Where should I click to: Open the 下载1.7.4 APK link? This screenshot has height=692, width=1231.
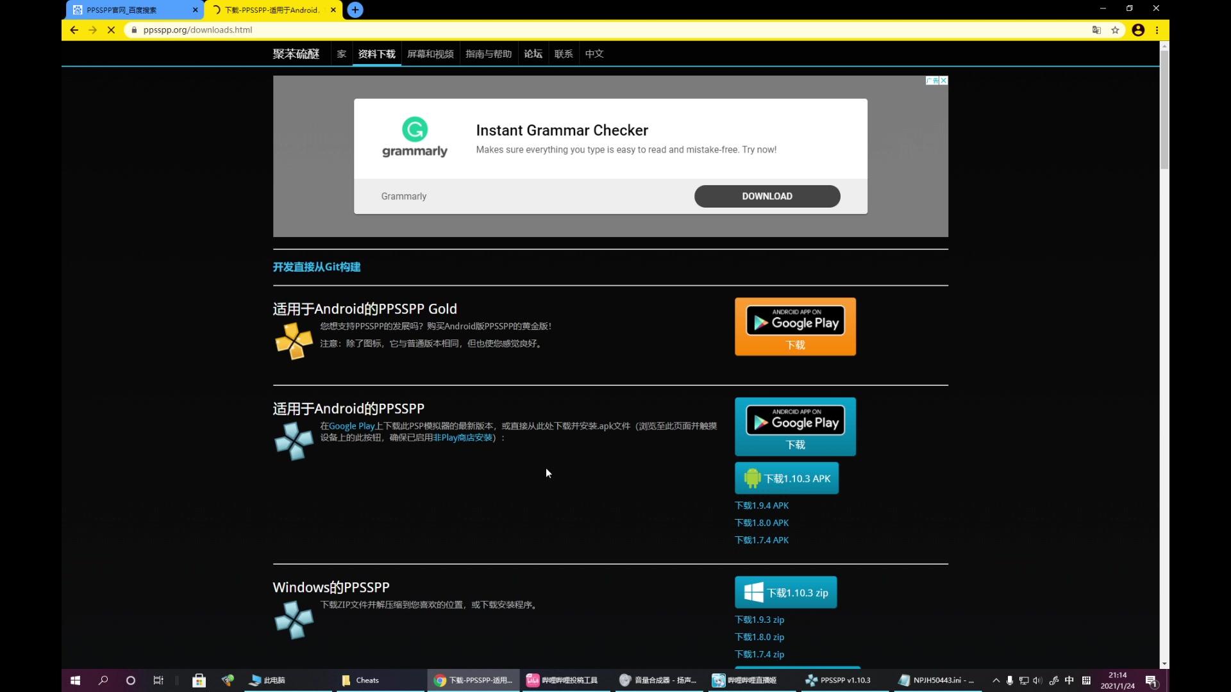(x=762, y=540)
